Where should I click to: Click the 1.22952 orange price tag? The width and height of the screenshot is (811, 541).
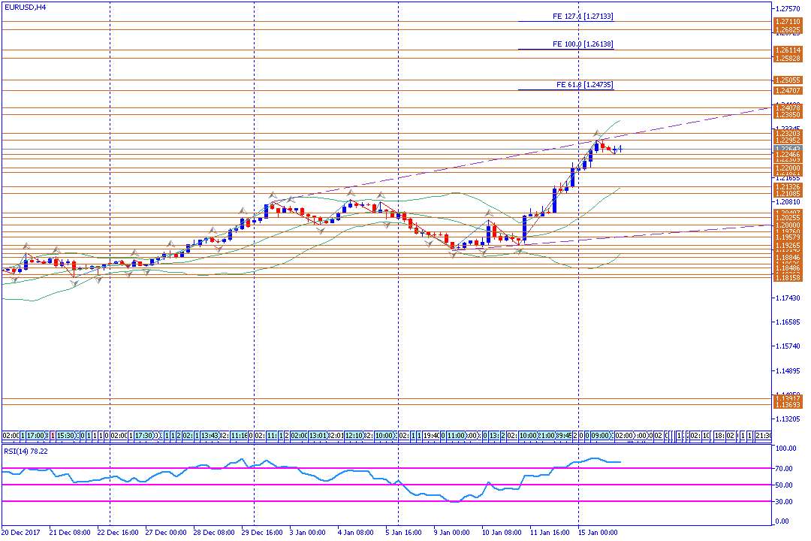point(788,141)
